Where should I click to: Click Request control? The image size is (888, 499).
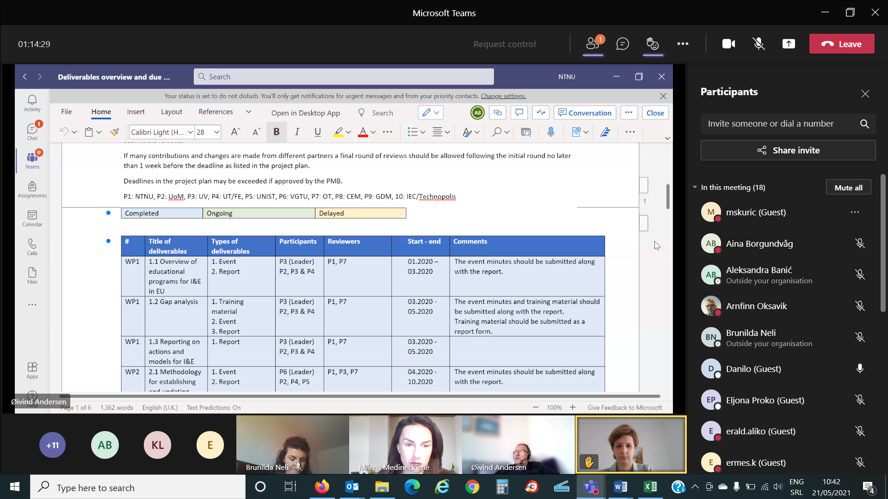click(x=504, y=44)
